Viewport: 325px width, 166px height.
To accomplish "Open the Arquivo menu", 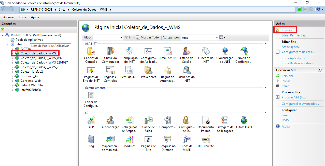I will [9, 17].
